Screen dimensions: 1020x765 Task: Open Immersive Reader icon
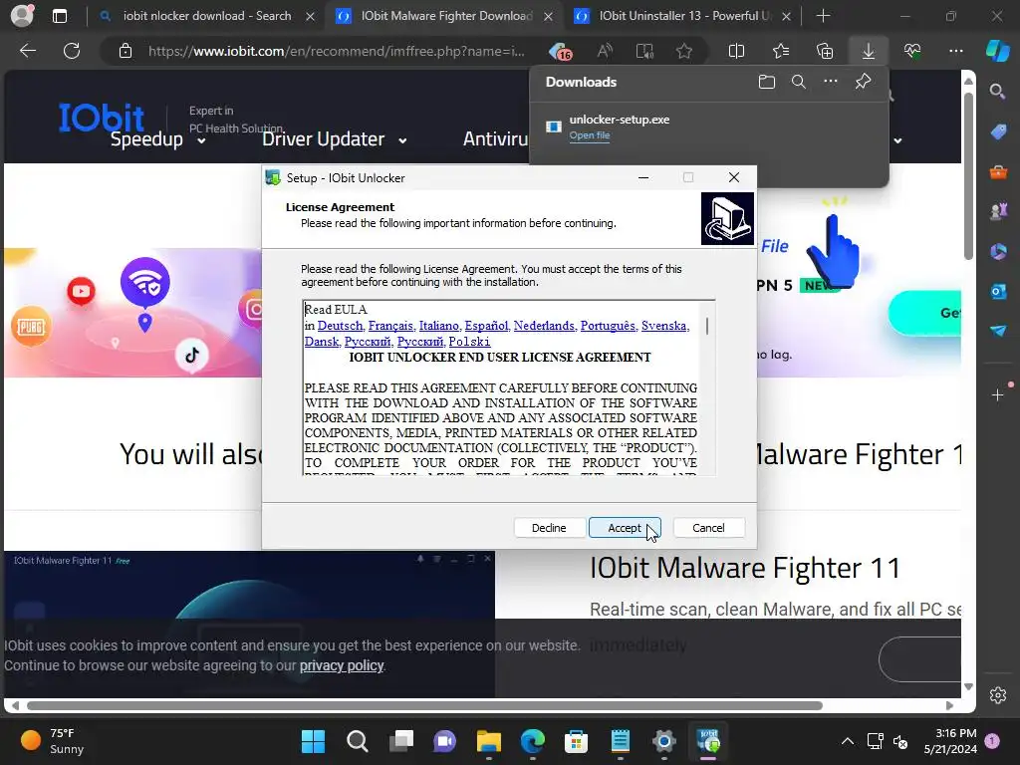coord(644,51)
